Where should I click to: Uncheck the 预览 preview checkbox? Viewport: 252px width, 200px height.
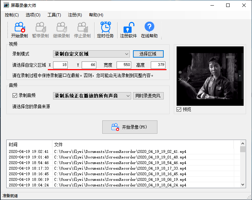(179, 110)
